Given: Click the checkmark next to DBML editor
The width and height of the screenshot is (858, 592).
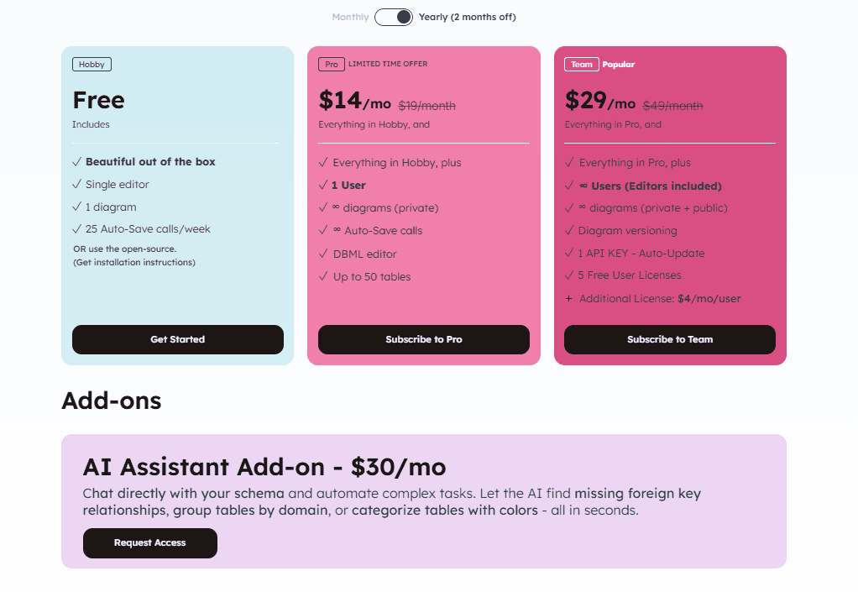Looking at the screenshot, I should 323,254.
